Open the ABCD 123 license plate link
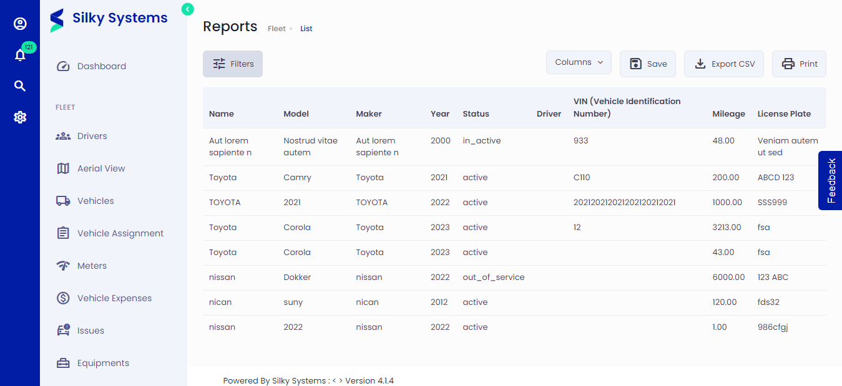The image size is (842, 386). pyautogui.click(x=775, y=177)
